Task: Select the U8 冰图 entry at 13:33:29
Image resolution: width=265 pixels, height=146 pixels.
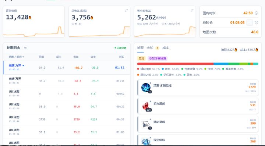Action: (x=67, y=107)
